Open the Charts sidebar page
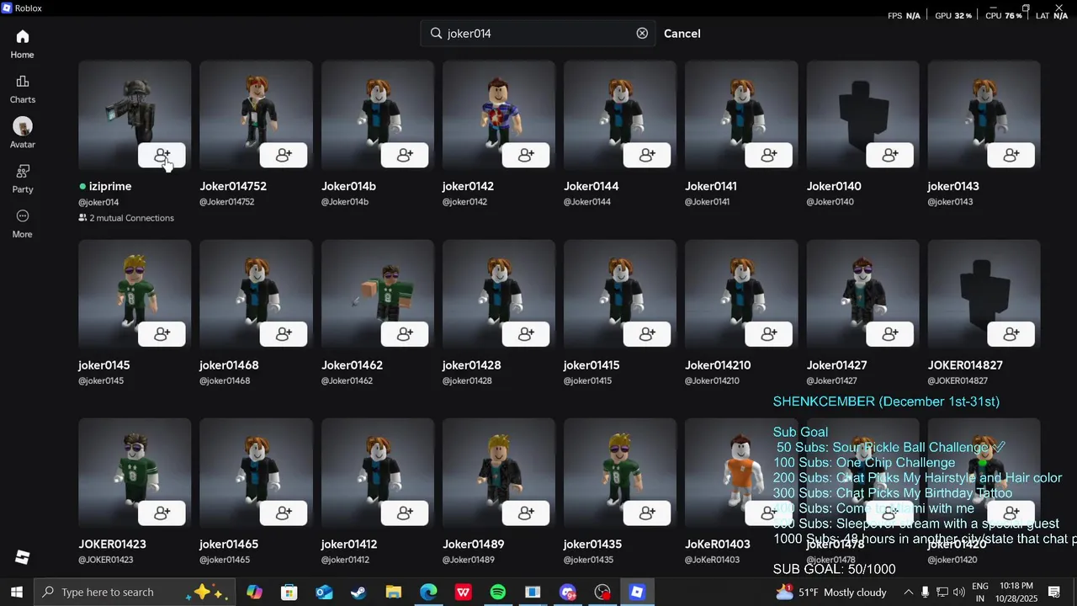 click(23, 89)
